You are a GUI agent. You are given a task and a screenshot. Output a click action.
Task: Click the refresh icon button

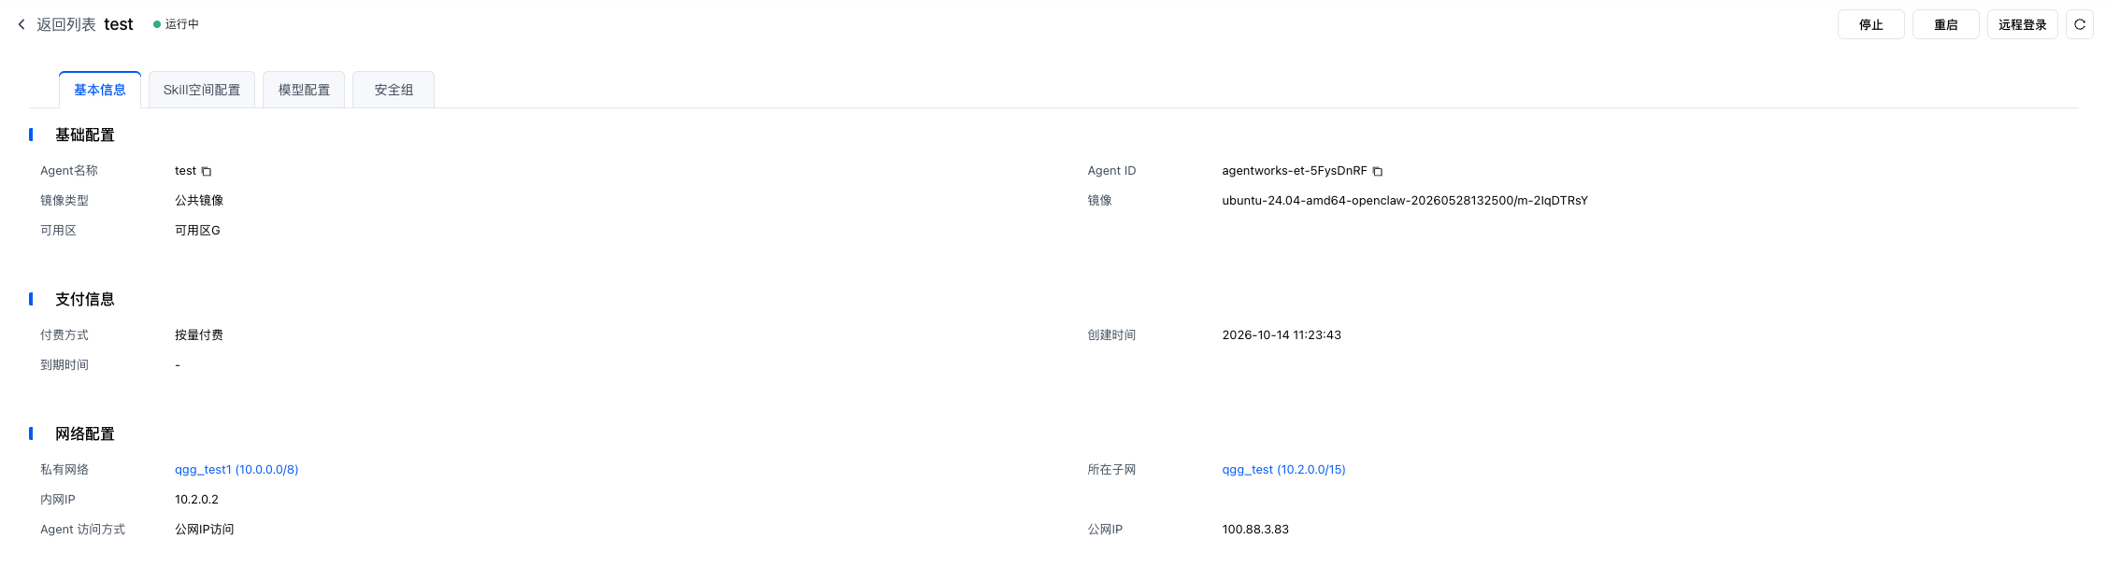(2080, 24)
